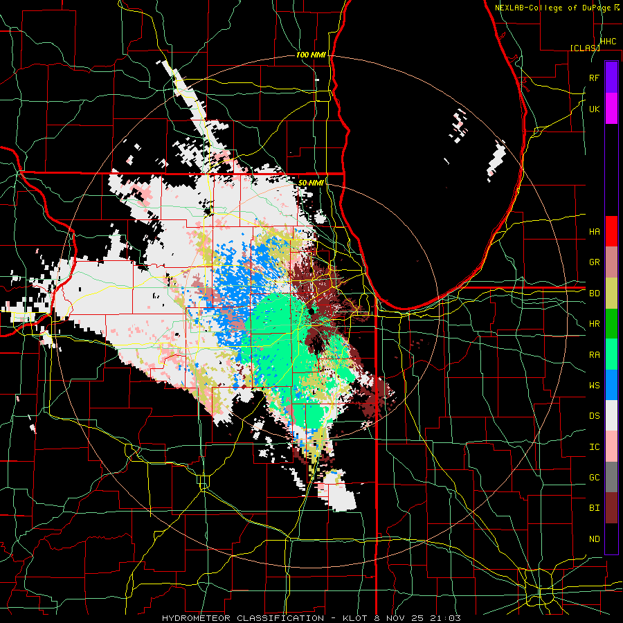Click the RA legend label

[594, 355]
